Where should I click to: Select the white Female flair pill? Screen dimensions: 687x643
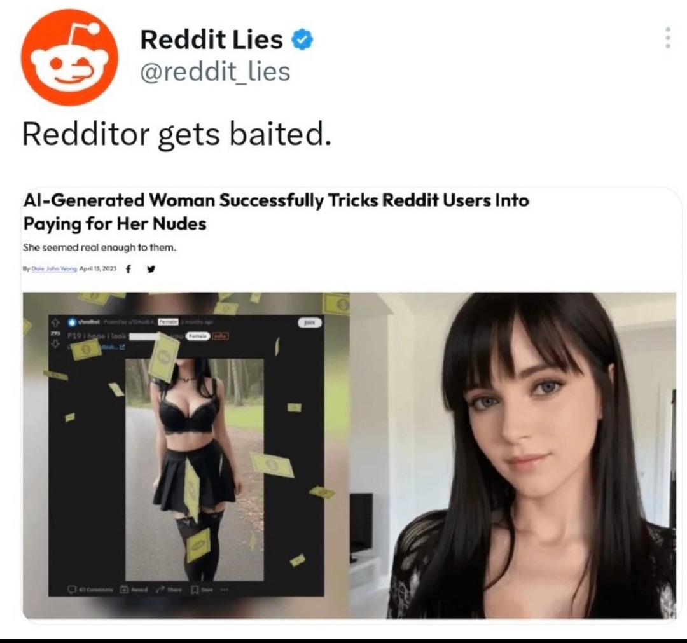[x=199, y=336]
